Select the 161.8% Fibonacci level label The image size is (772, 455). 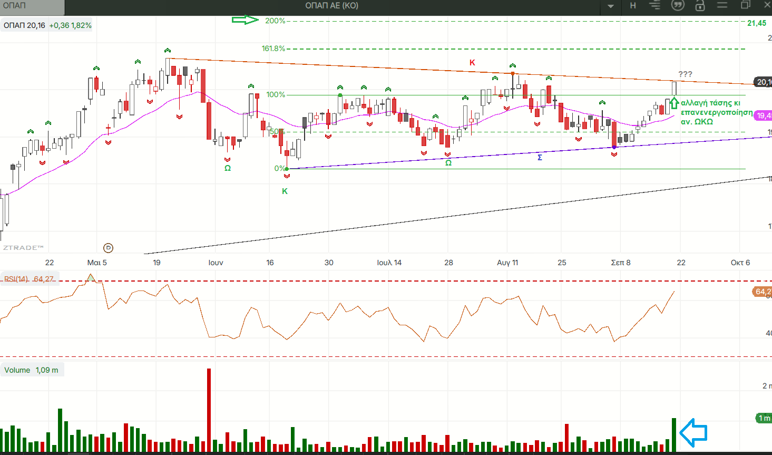click(x=273, y=49)
